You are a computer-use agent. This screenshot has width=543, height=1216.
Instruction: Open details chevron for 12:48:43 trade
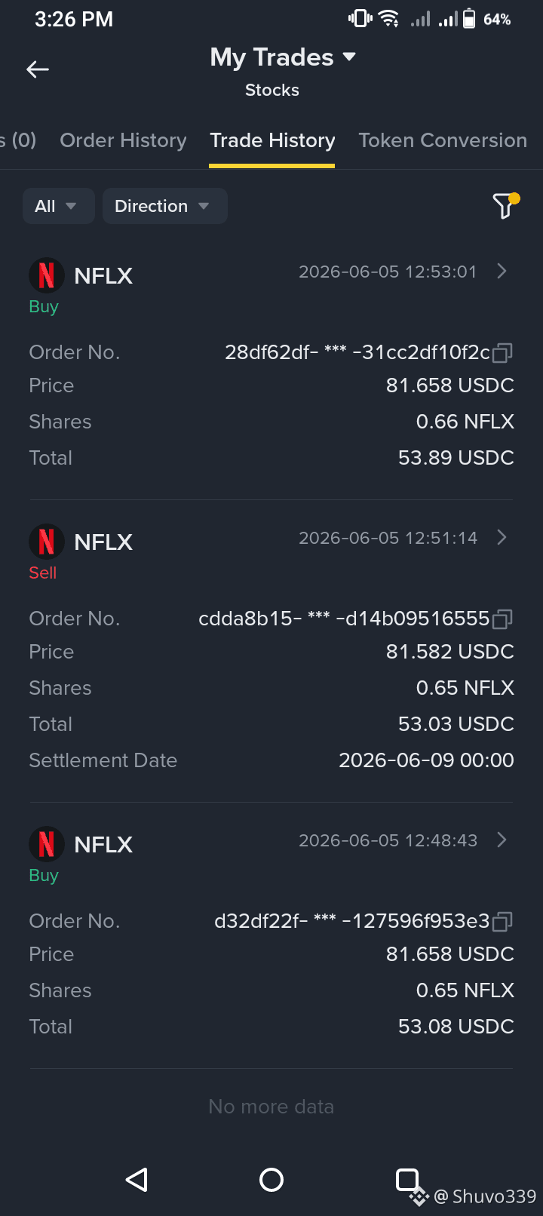[x=502, y=840]
